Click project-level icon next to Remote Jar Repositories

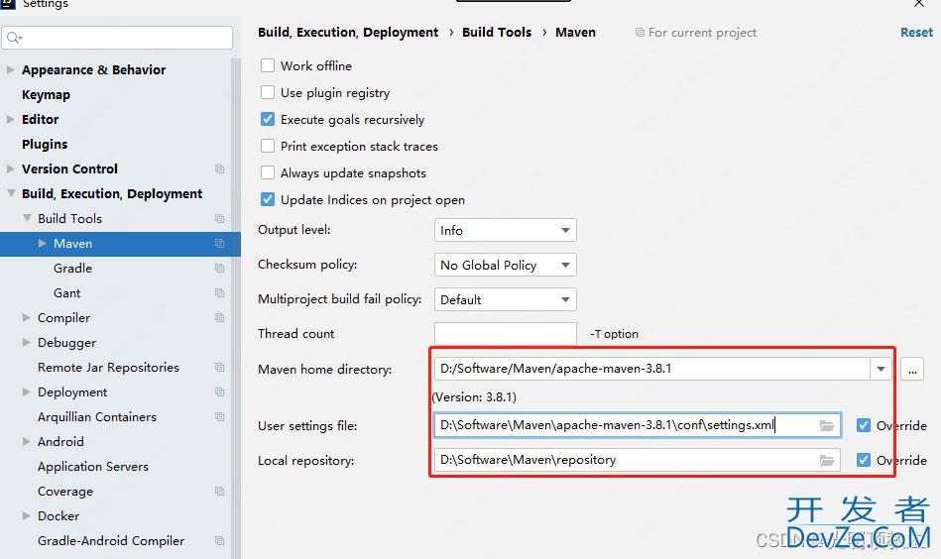click(220, 367)
